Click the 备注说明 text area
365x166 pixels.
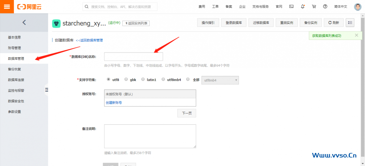tap(150, 136)
